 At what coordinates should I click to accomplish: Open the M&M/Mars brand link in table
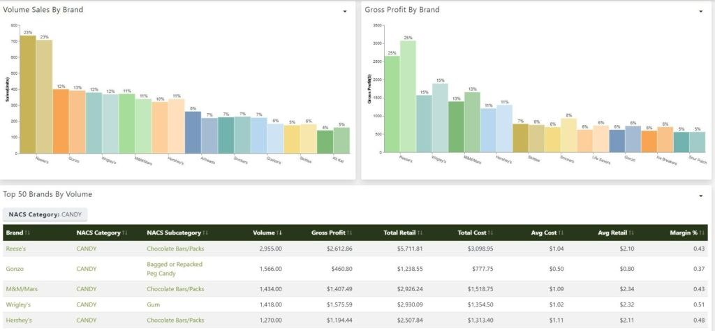[x=21, y=289]
